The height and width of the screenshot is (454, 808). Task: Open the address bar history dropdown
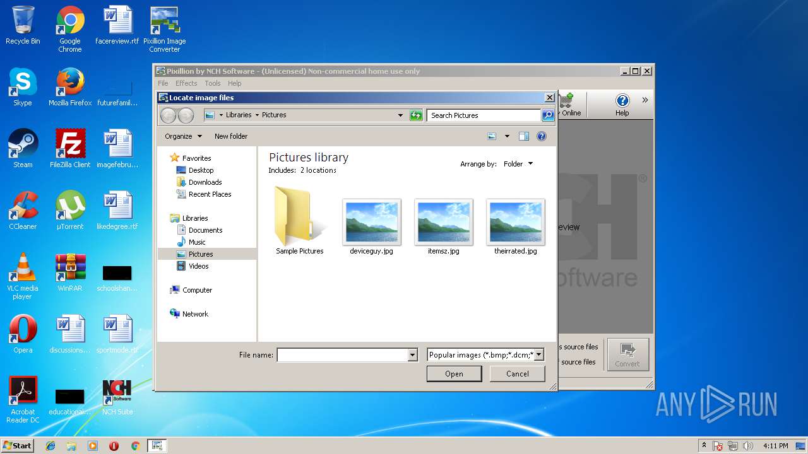(400, 115)
